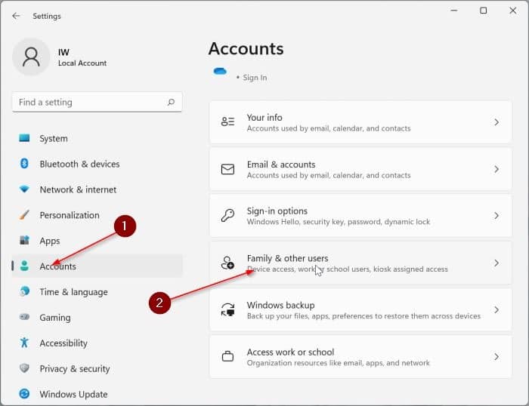Click the Family & other users icon
This screenshot has height=406, width=529.
[x=227, y=263]
